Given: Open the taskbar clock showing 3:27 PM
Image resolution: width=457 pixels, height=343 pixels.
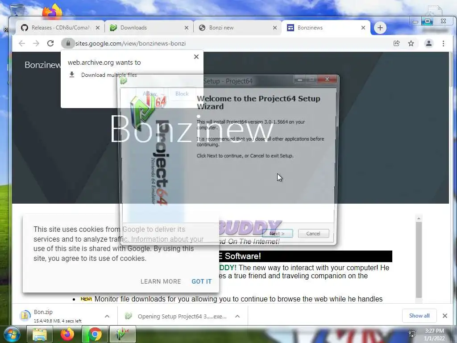Looking at the screenshot, I should pos(435,335).
